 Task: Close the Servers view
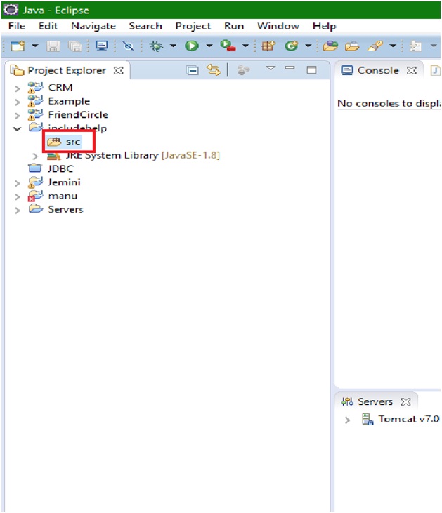click(405, 401)
